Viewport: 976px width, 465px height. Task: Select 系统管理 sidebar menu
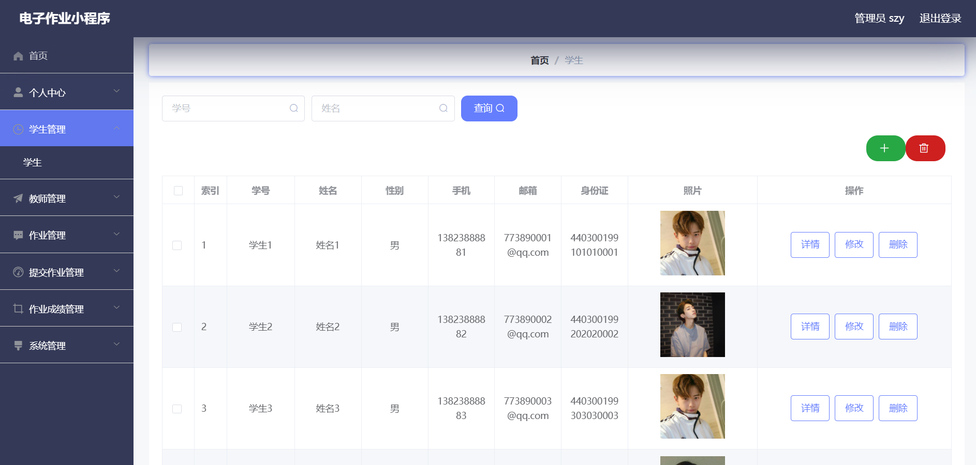tap(67, 345)
